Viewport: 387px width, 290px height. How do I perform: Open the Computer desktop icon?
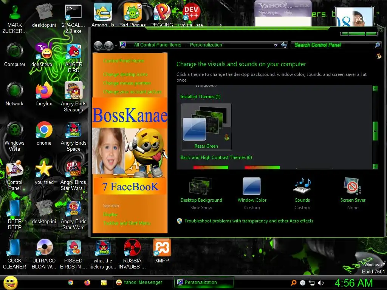coord(15,55)
